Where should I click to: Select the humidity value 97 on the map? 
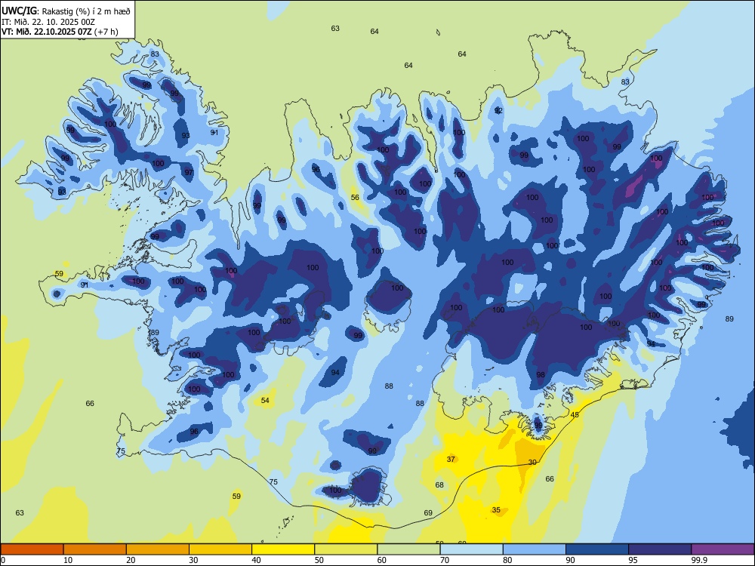[x=189, y=172]
